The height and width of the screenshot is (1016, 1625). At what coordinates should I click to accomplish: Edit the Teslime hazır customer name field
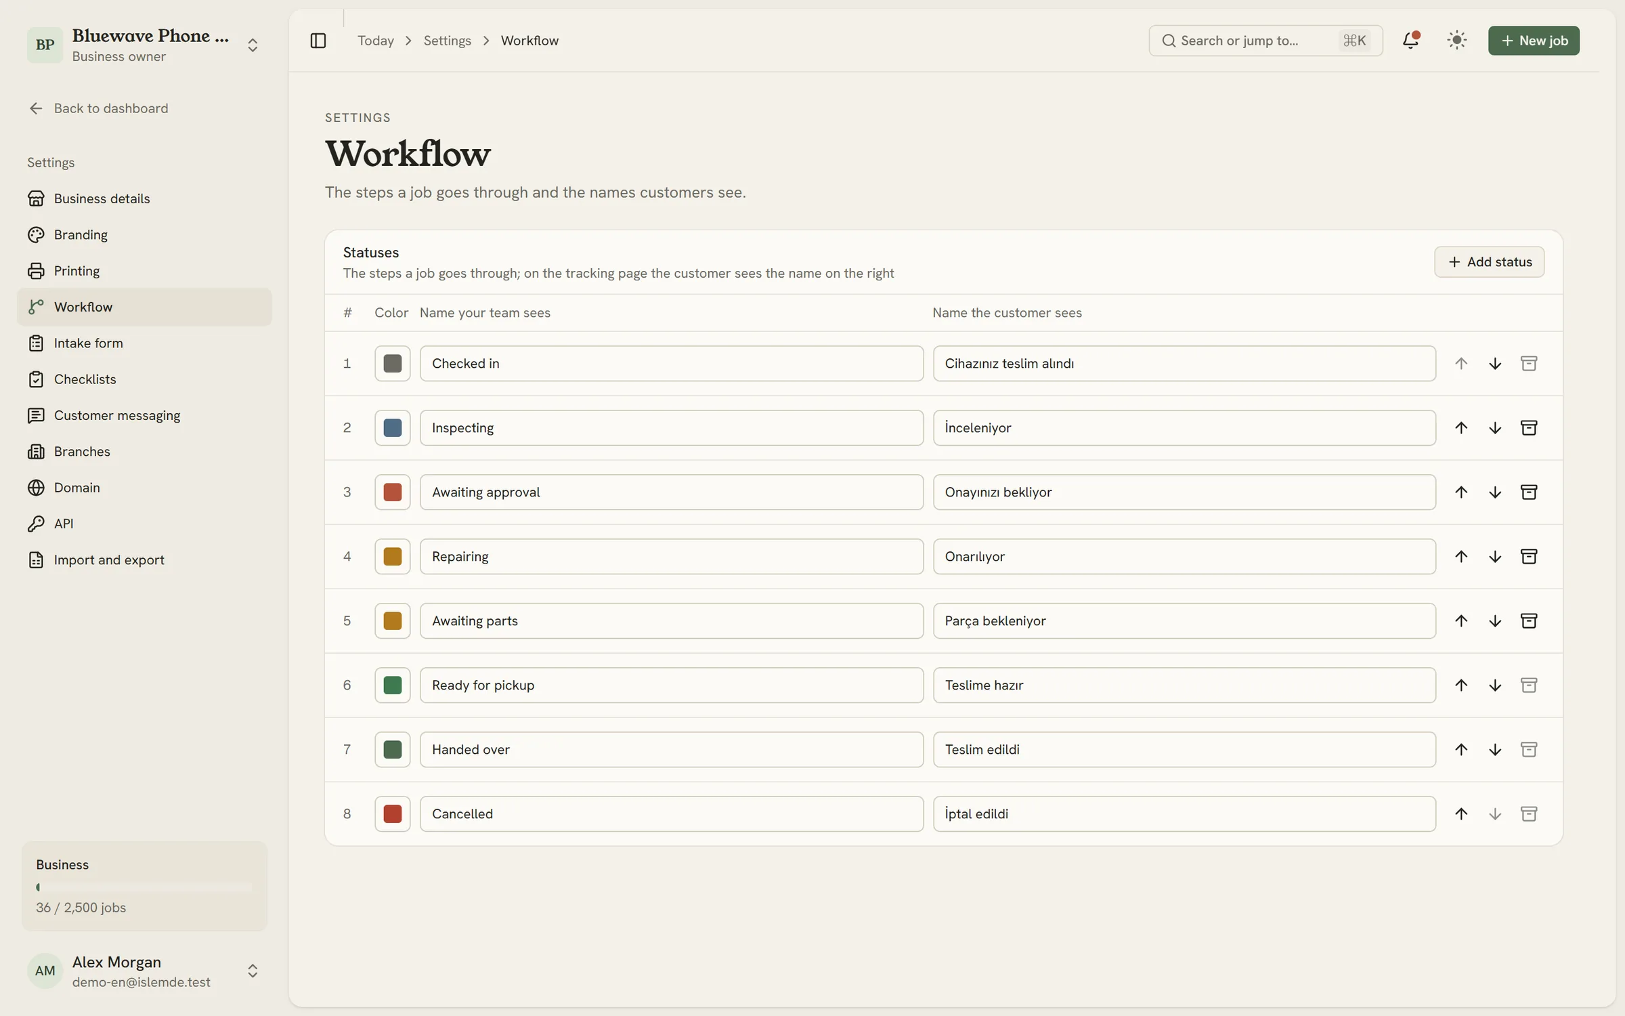pos(1184,685)
